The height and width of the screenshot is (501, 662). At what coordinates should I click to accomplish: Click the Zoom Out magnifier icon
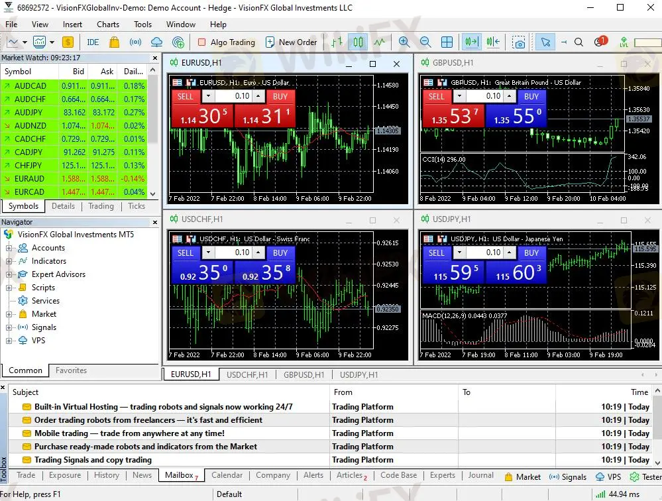(x=425, y=42)
